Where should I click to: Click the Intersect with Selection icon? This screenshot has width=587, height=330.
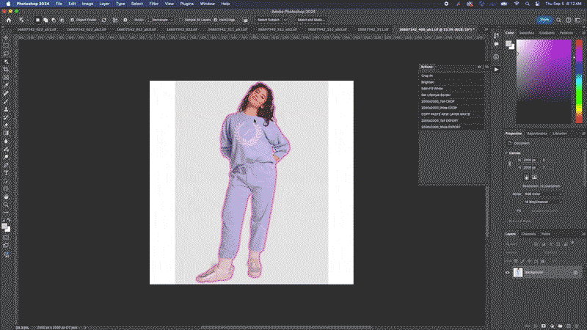[62, 20]
